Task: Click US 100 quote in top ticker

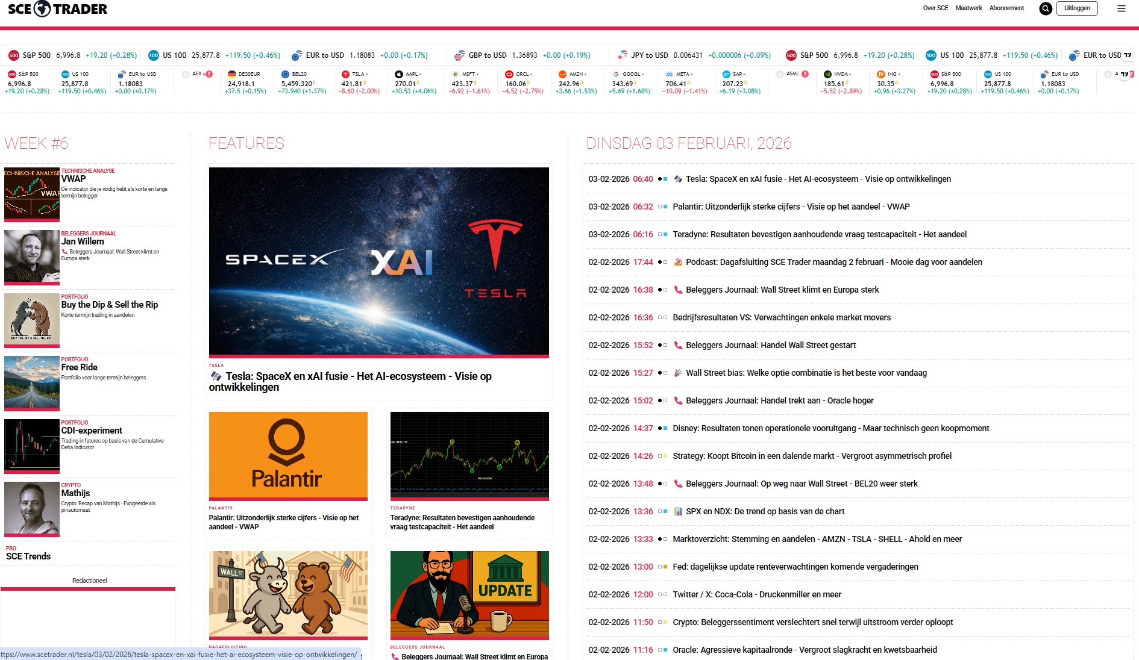Action: tap(215, 55)
